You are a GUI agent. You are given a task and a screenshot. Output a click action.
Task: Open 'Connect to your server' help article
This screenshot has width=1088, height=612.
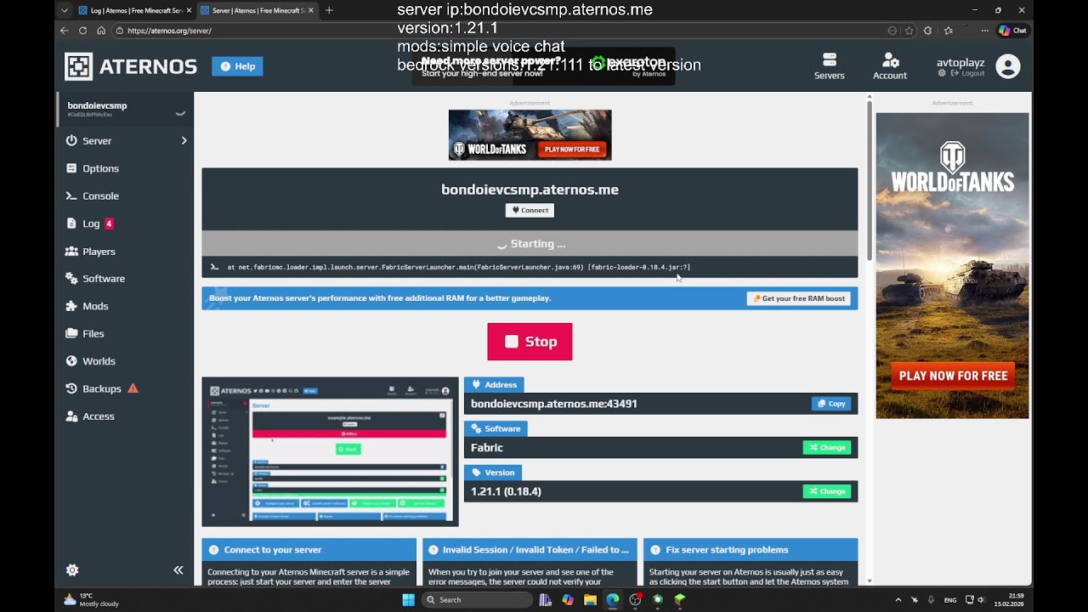tap(309, 550)
